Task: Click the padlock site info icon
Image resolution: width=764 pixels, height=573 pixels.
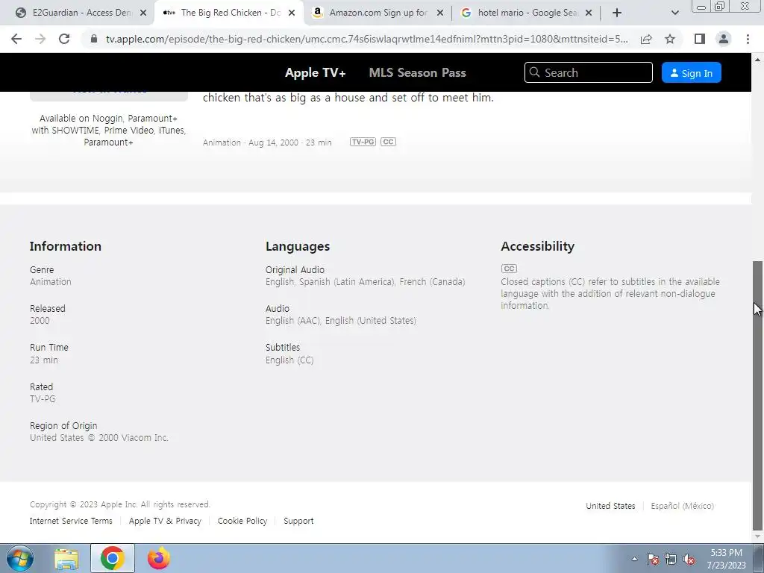Action: (x=95, y=39)
